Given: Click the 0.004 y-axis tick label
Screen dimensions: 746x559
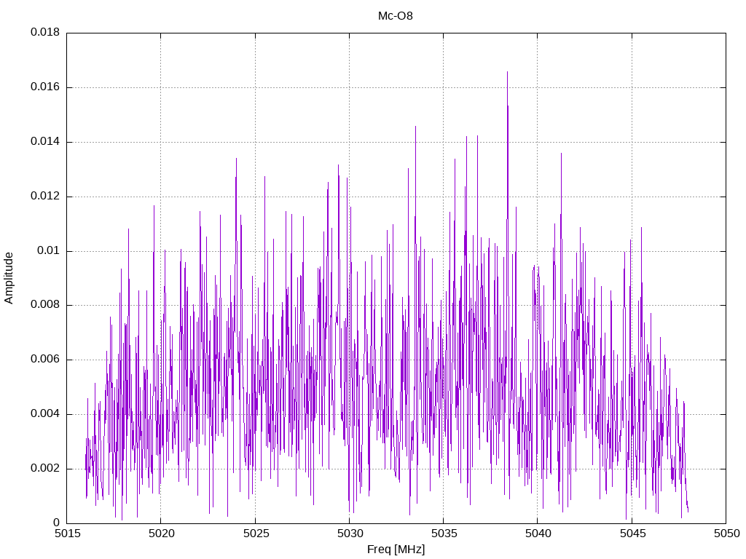Looking at the screenshot, I should [x=45, y=414].
